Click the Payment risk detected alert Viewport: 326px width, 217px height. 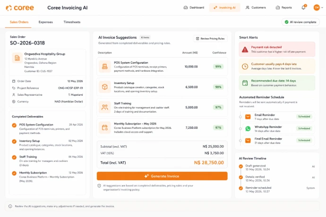[x=277, y=49]
